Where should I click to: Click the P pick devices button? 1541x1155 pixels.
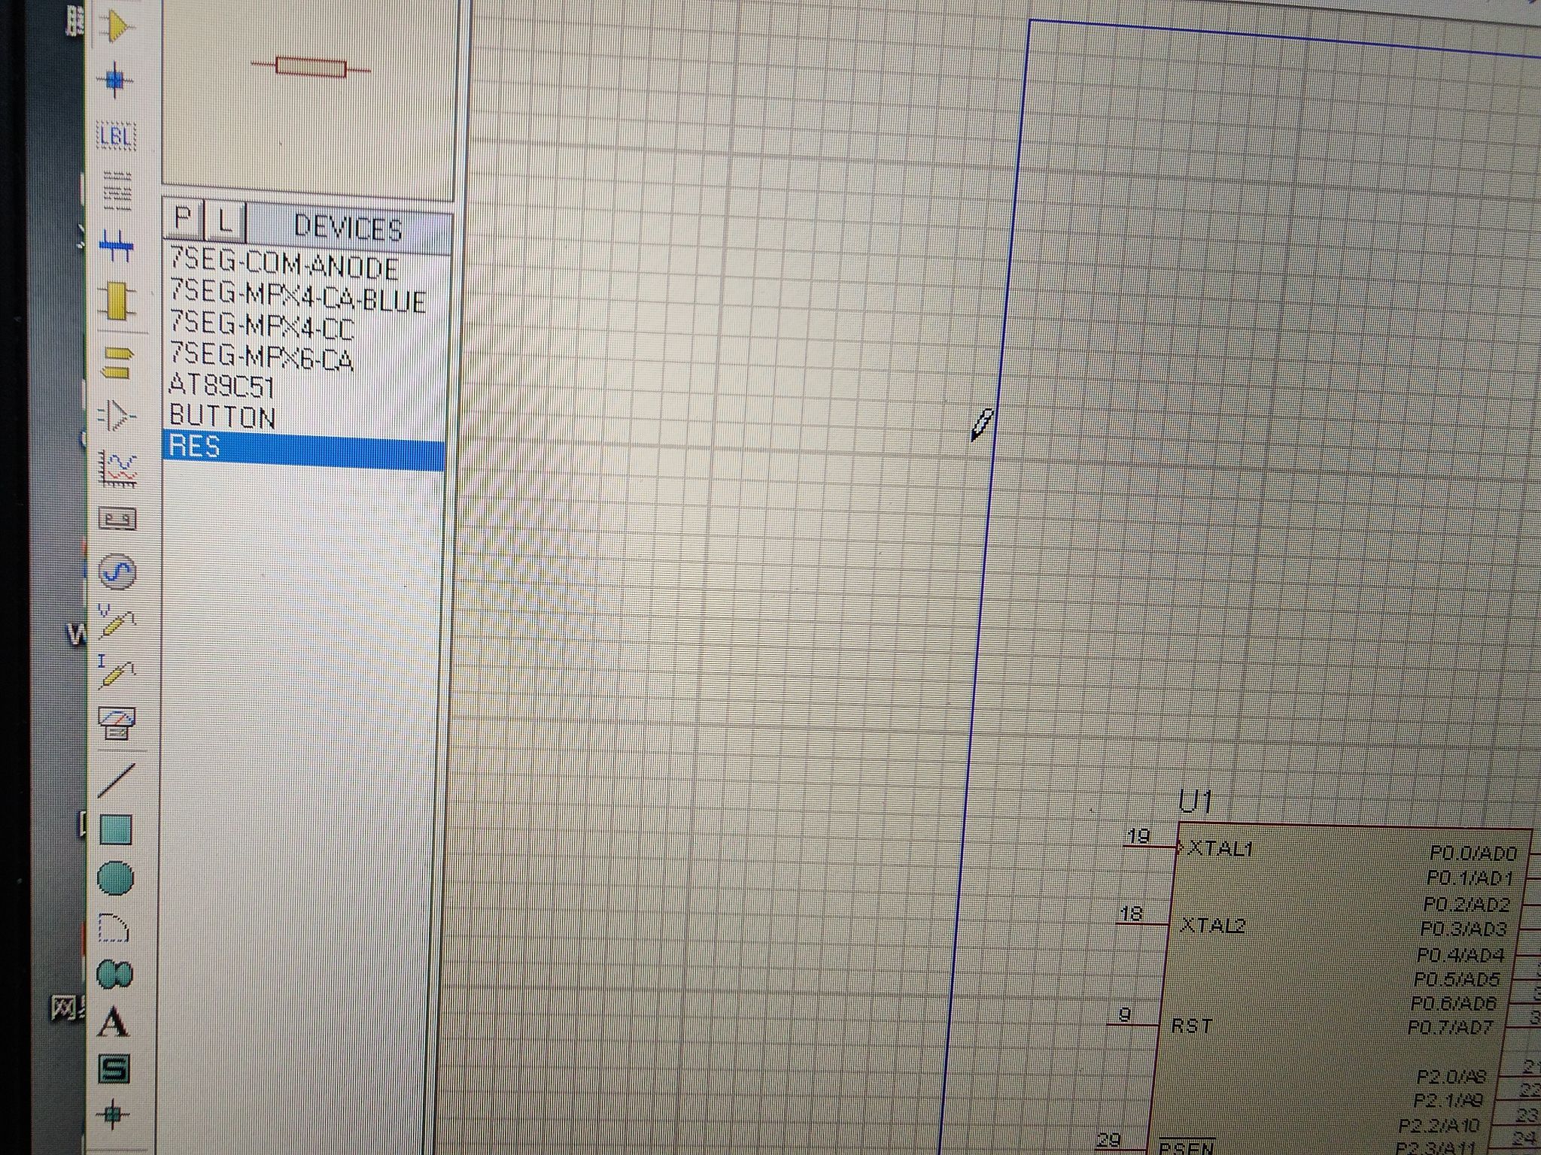pos(183,219)
